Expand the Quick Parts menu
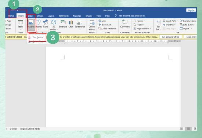 click(x=170, y=21)
